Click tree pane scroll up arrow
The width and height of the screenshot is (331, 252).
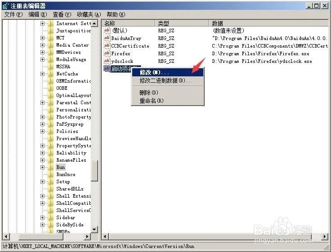click(x=94, y=23)
